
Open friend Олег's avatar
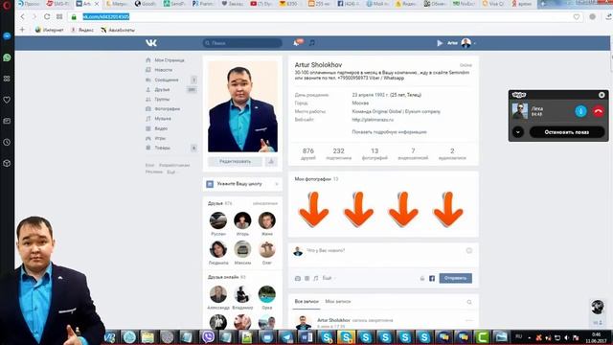(x=267, y=249)
